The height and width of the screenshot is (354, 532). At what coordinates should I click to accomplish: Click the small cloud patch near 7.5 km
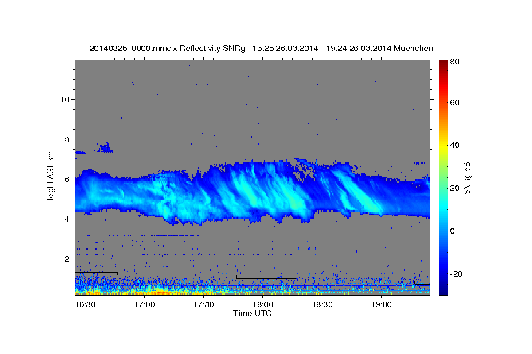click(105, 148)
